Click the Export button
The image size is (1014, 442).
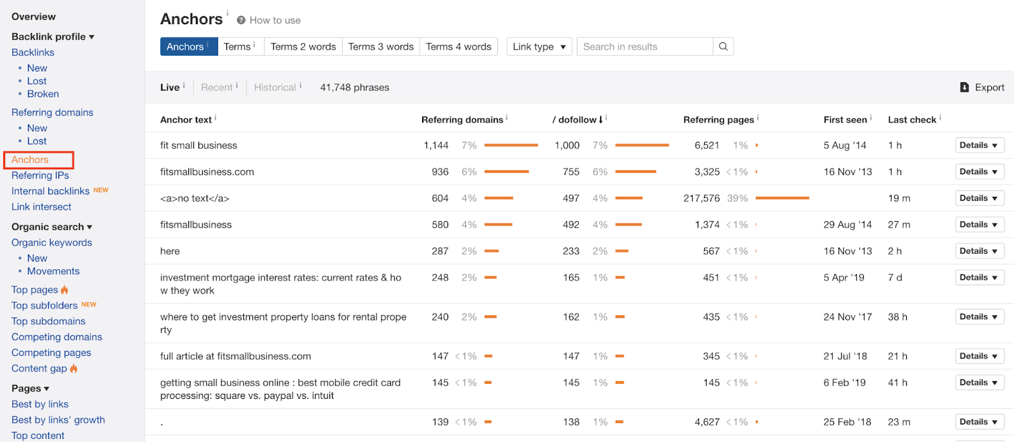(x=982, y=87)
